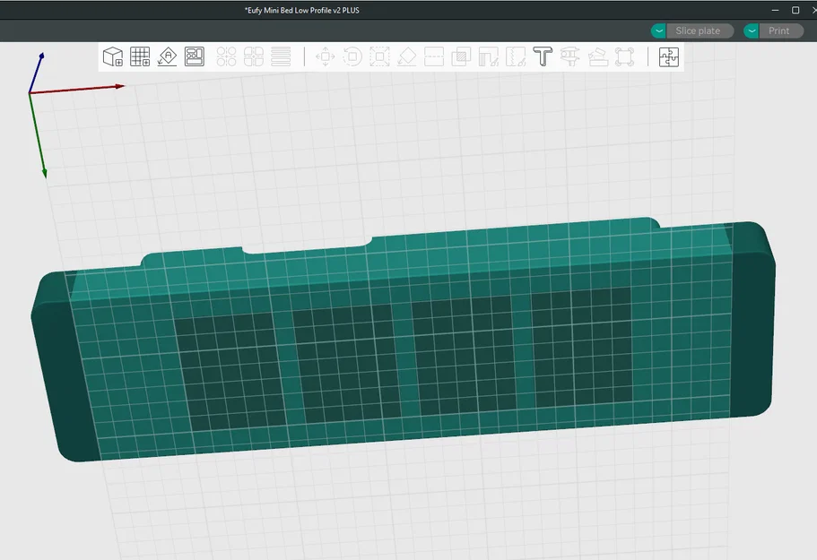Expand the Print dropdown arrow
817x560 pixels.
coord(751,30)
